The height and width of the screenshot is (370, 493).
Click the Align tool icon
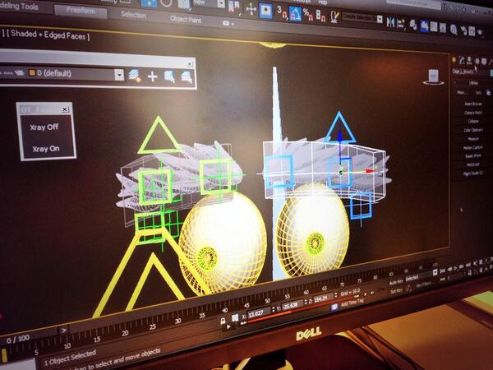coord(401,24)
